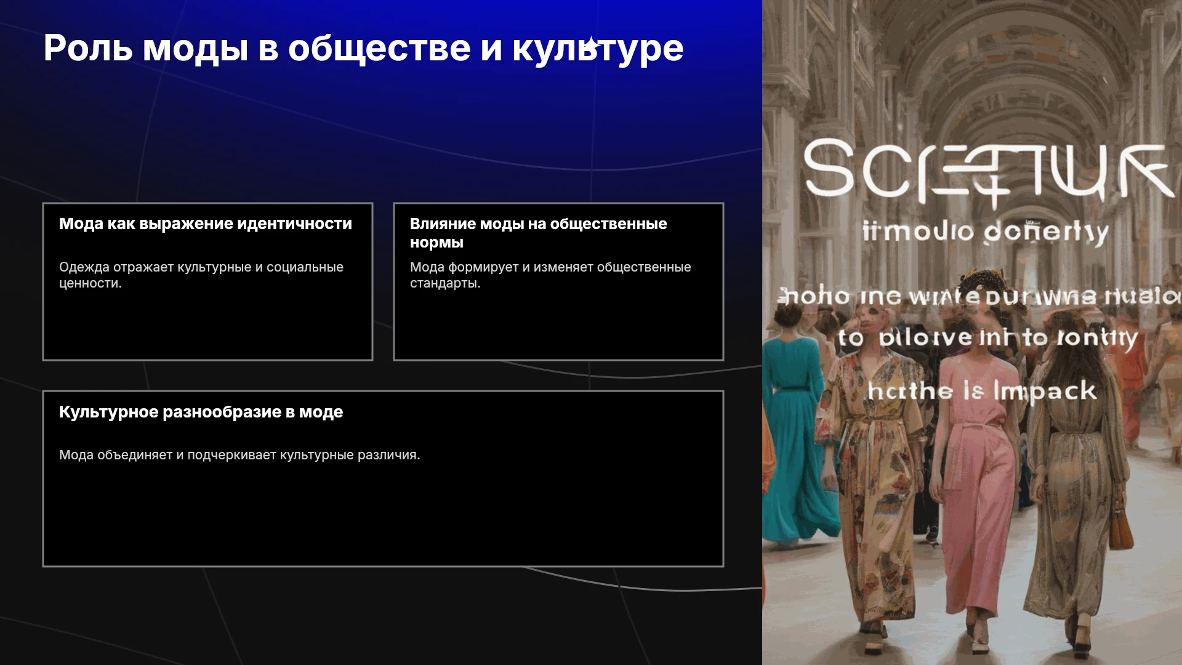Viewport: 1182px width, 665px height.
Task: Select the heading 'Влияние моды на общественные нормы'
Action: [x=539, y=233]
